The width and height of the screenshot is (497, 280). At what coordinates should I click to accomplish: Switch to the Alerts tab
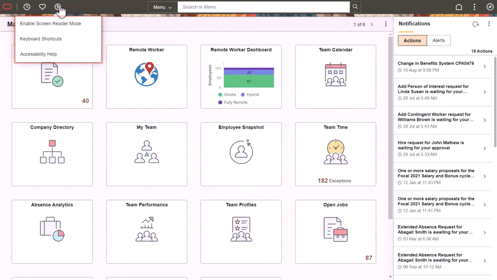click(438, 40)
